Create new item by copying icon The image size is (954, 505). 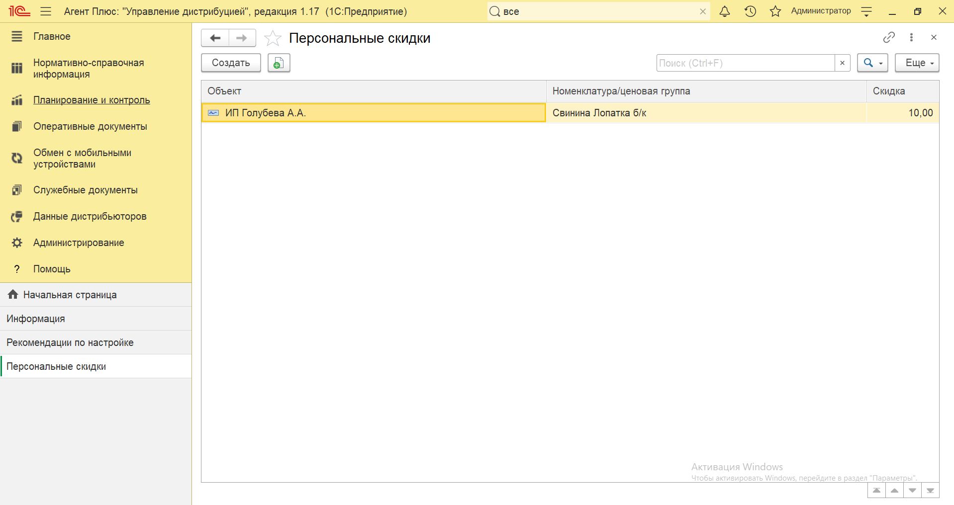coord(279,63)
